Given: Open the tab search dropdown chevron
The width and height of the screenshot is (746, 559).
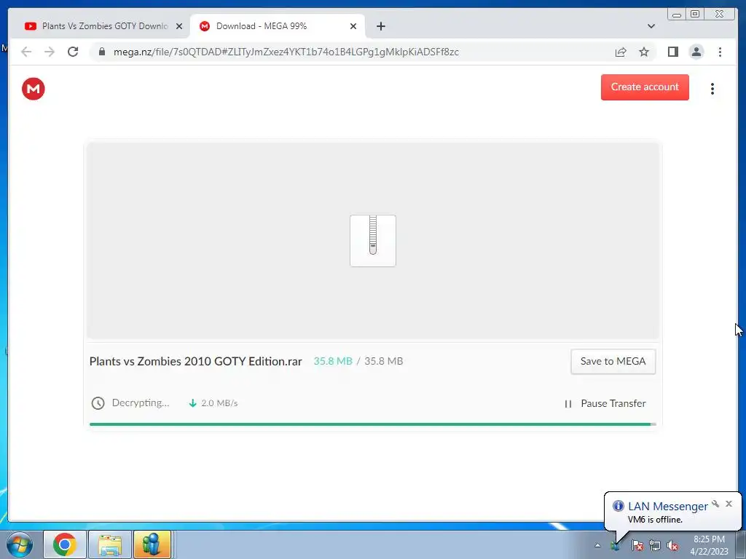Looking at the screenshot, I should 651,26.
